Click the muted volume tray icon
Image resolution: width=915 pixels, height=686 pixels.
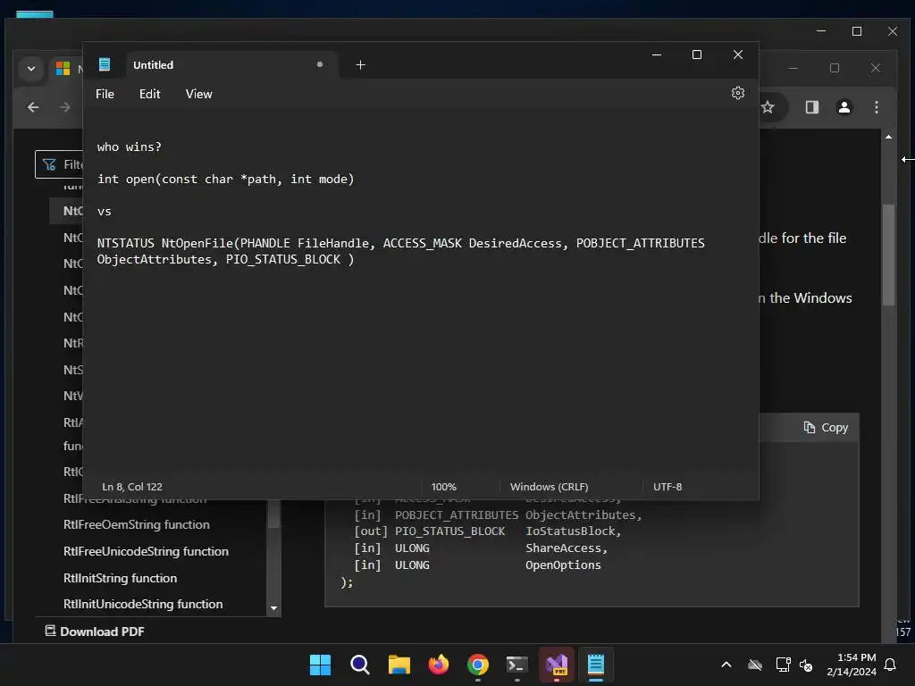tap(806, 665)
